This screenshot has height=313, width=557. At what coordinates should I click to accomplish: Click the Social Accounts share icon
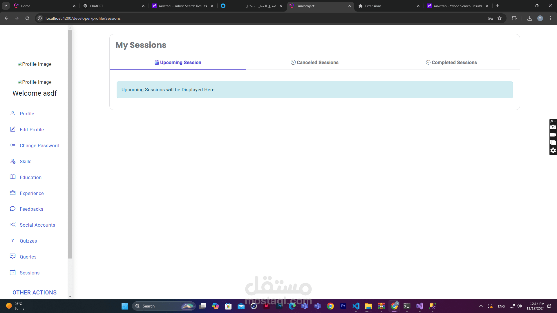point(12,225)
